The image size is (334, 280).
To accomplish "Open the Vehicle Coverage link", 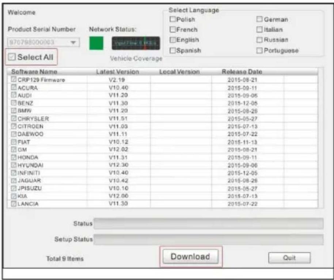I will [136, 59].
